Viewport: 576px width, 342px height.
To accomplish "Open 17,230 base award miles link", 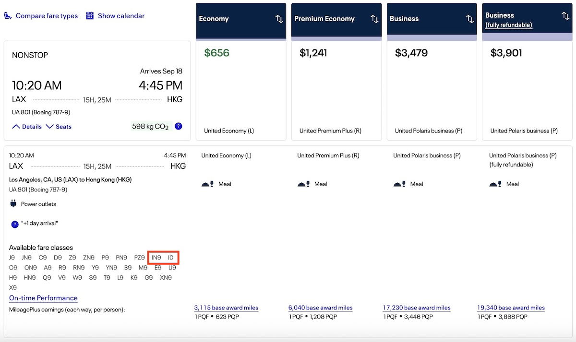I will tap(417, 308).
